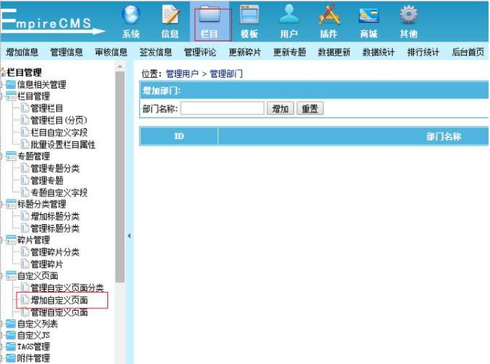Open 增加自定义页面 in the tree
Viewport: 490px width, 364px height.
59,300
